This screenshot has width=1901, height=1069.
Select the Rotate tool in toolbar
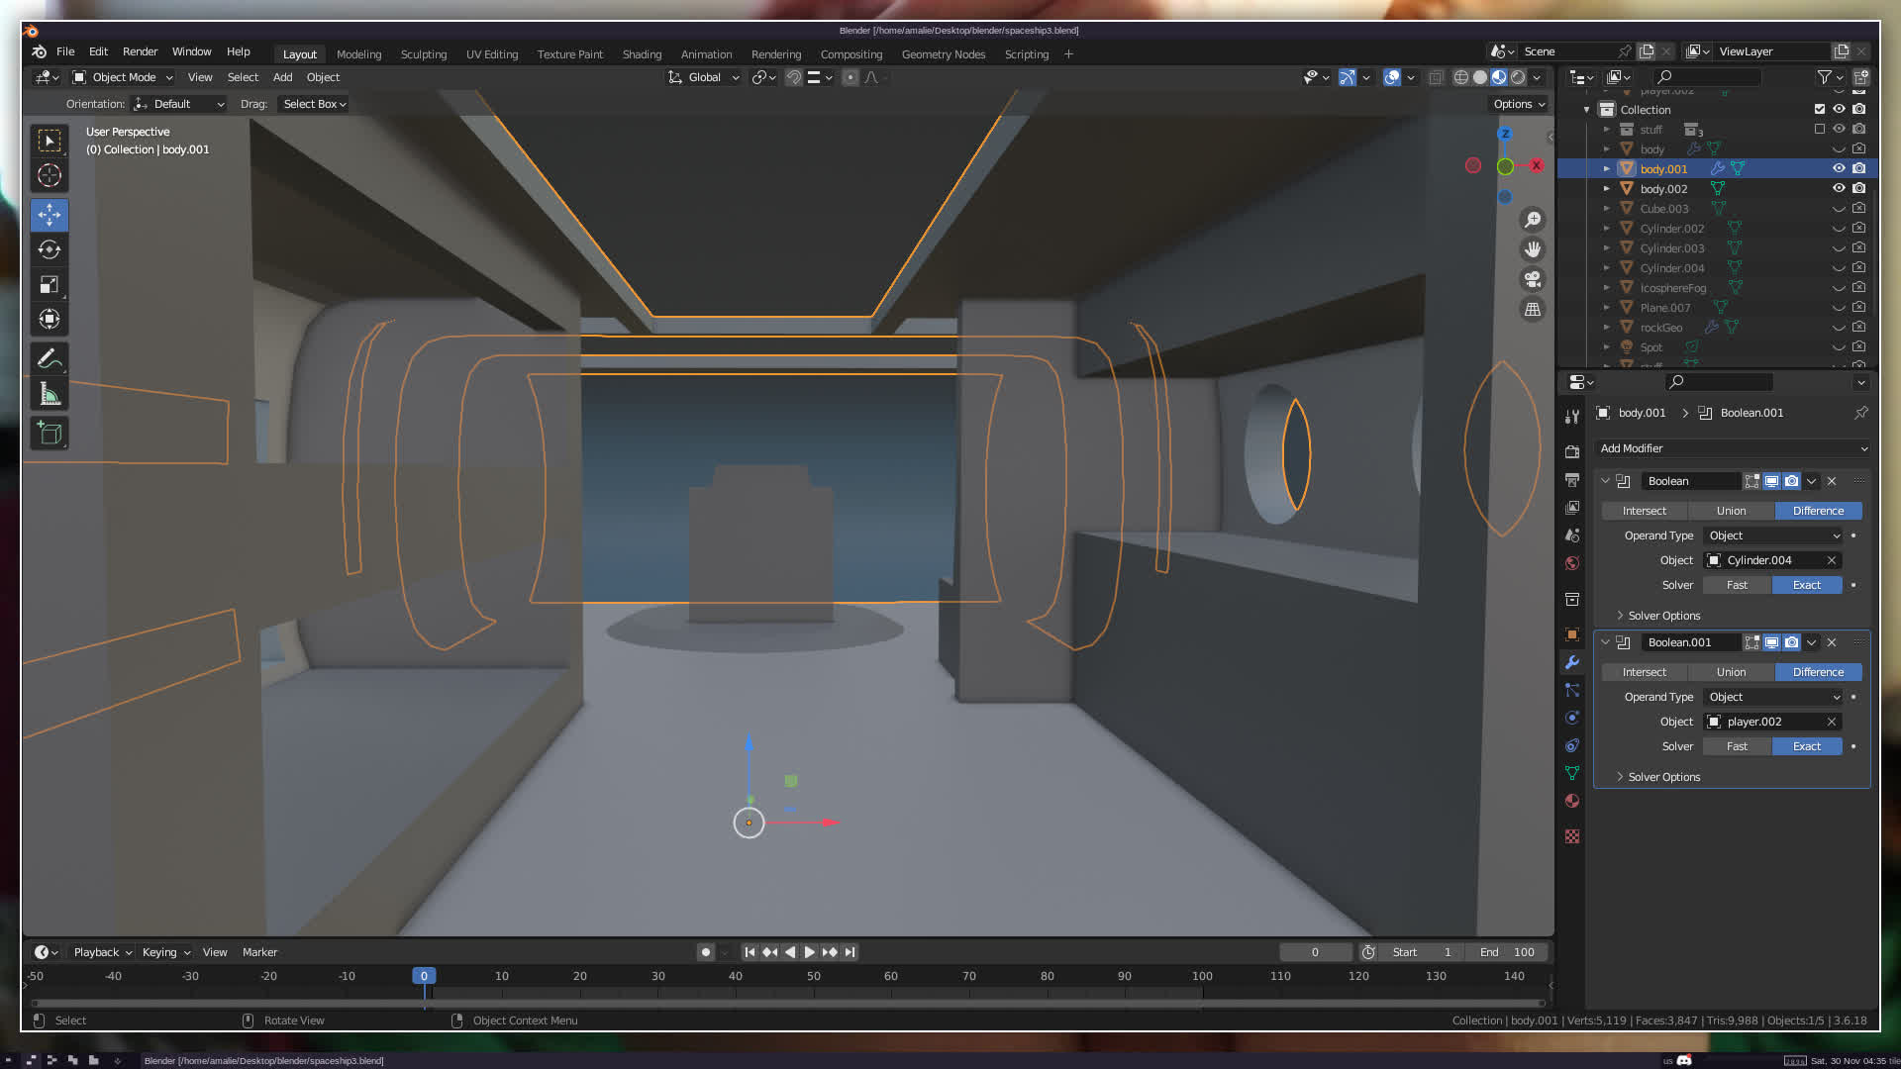pyautogui.click(x=50, y=249)
